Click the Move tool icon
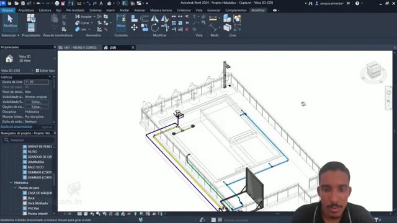Image resolution: width=397 pixels, height=223 pixels. (134, 27)
